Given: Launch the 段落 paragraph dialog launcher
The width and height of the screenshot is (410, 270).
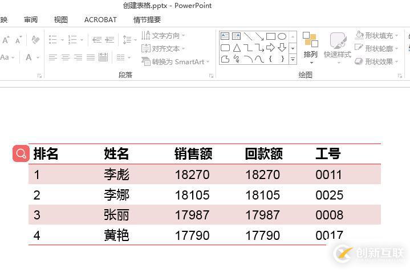Looking at the screenshot, I should [x=212, y=76].
